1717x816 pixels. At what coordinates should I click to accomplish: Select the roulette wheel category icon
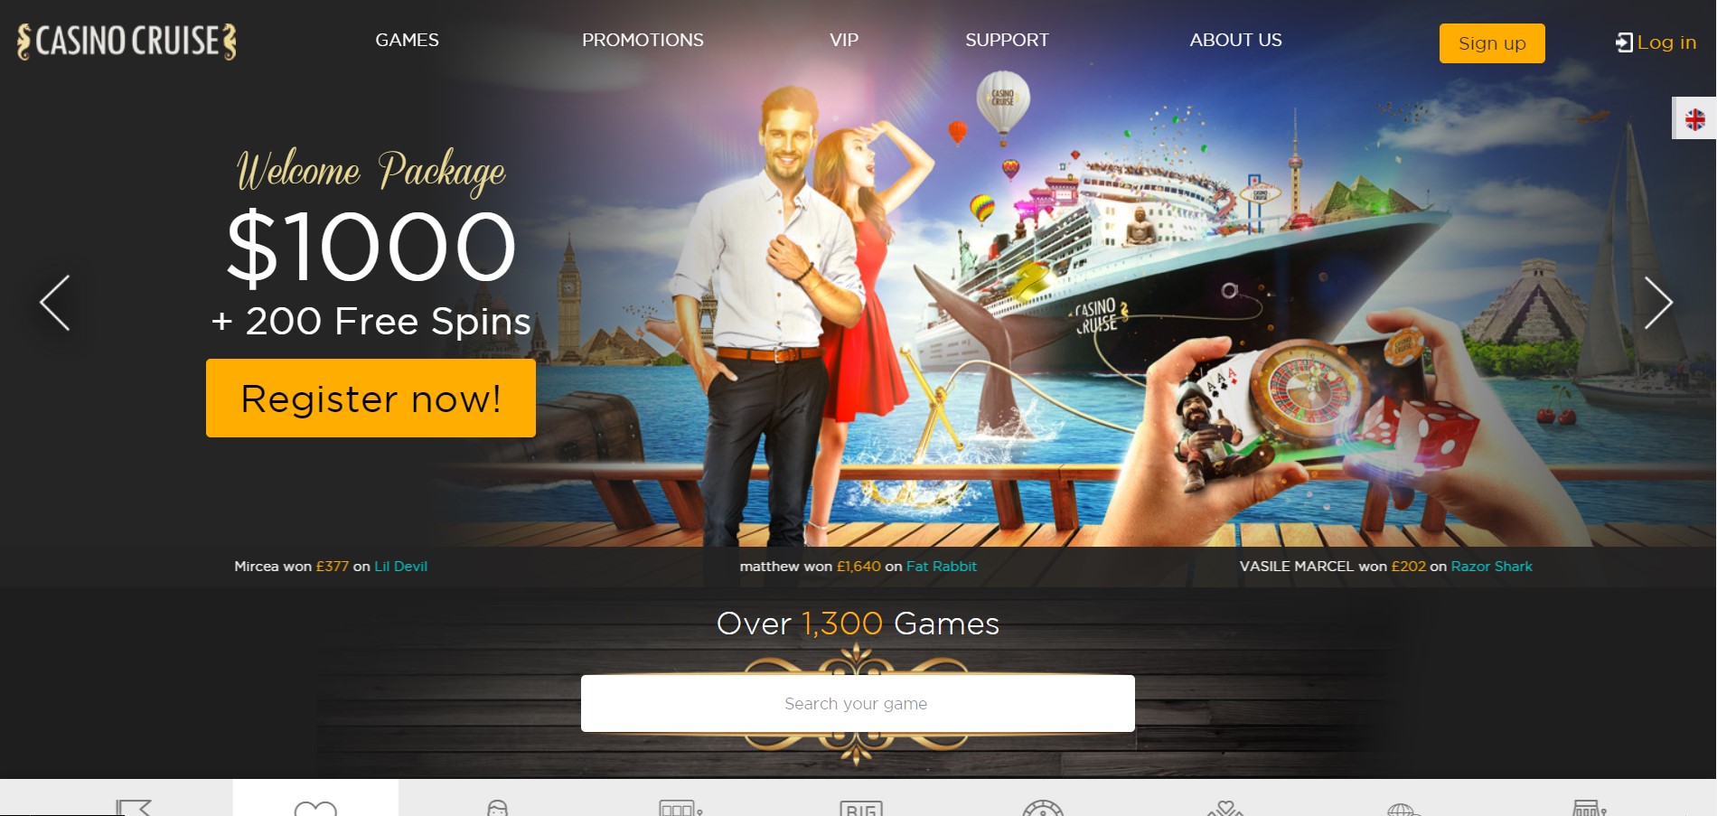pyautogui.click(x=1043, y=807)
